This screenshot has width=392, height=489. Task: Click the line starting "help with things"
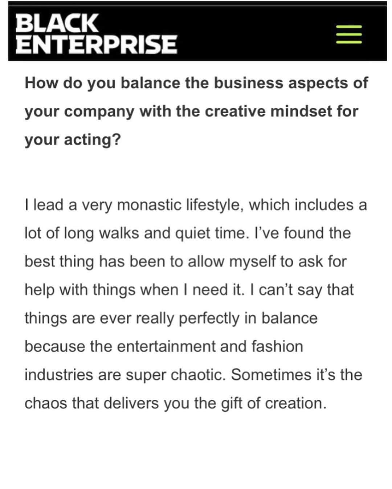coord(189,290)
